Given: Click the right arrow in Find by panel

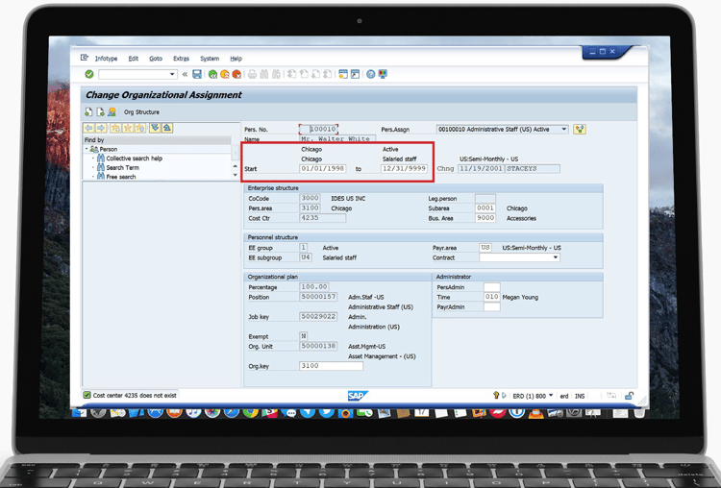Looking at the screenshot, I should tap(101, 128).
